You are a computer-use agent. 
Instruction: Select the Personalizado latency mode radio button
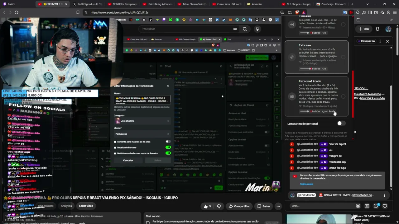tap(343, 96)
